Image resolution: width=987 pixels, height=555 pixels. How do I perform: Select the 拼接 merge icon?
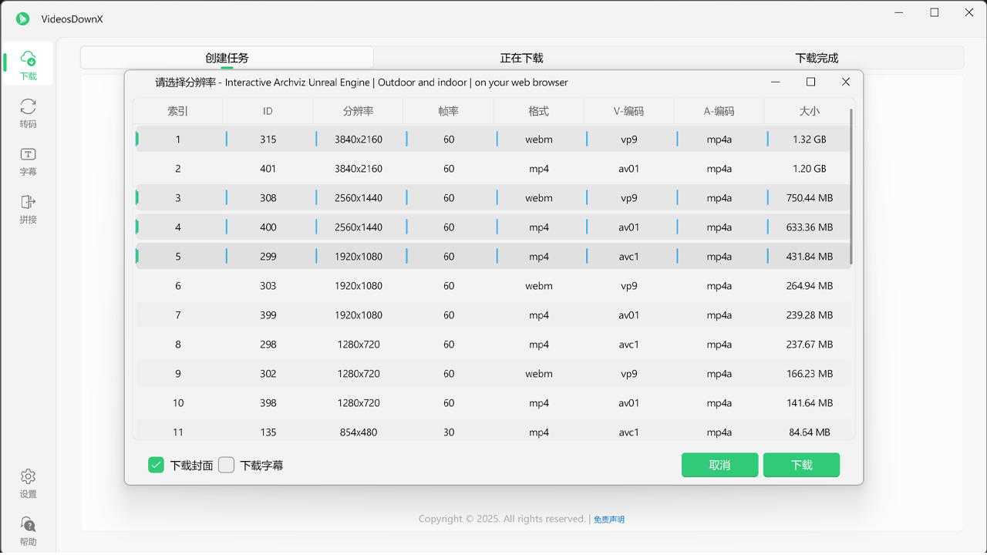point(28,202)
